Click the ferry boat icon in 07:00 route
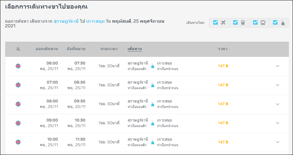293x155 pixels. point(153,85)
